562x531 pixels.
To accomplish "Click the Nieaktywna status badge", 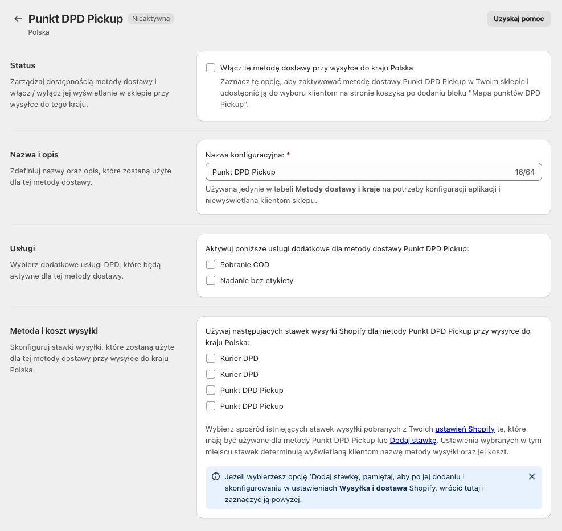I will (x=151, y=19).
